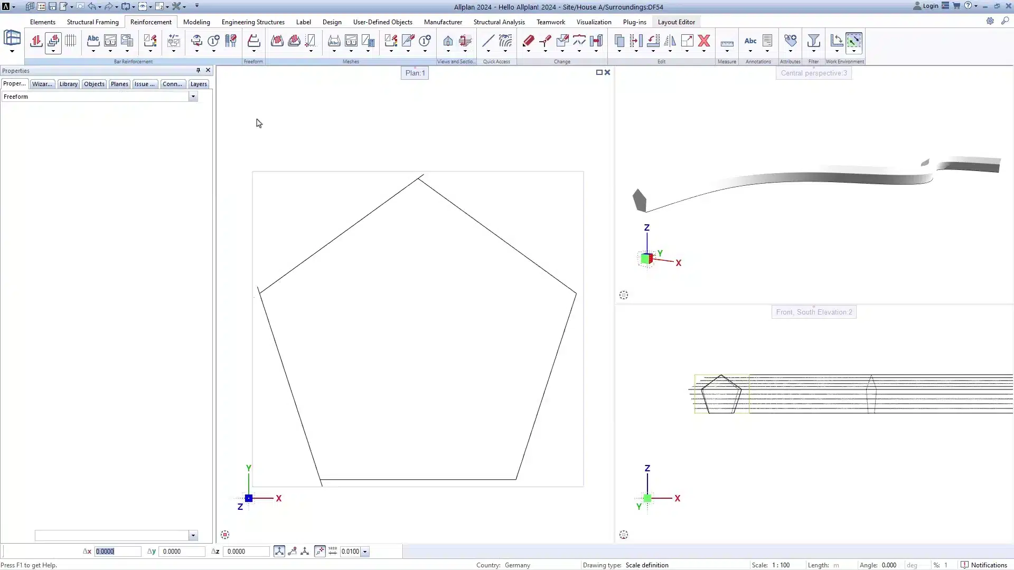This screenshot has width=1014, height=570.
Task: Click the settings gear near the search icon
Action: click(991, 22)
